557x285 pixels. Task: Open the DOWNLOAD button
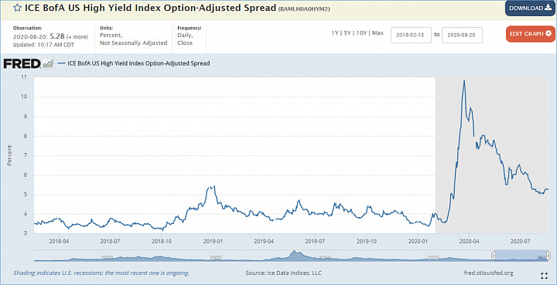coord(531,8)
